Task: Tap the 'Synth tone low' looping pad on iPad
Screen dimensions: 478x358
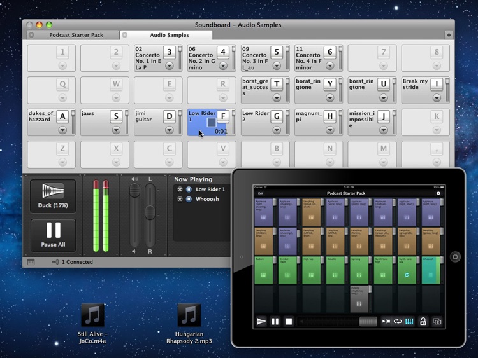Action: (407, 270)
